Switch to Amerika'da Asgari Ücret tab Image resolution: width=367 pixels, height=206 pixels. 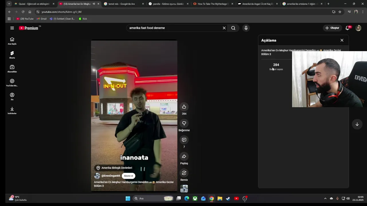[258, 4]
